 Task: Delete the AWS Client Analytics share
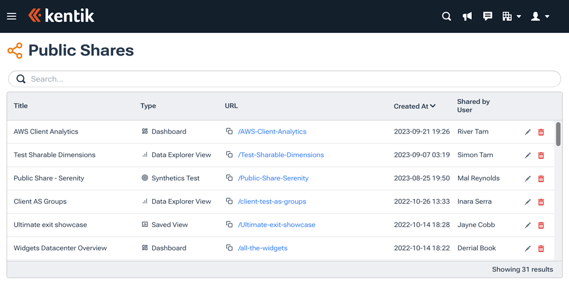click(x=541, y=132)
